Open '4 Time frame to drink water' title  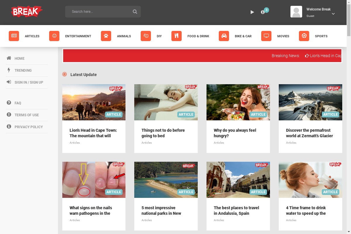(x=306, y=210)
